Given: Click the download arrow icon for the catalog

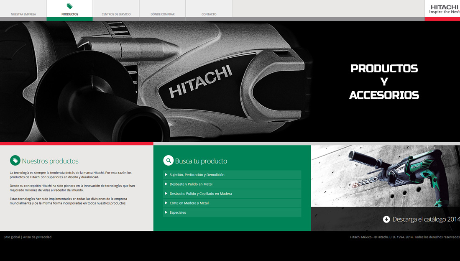Looking at the screenshot, I should click(x=386, y=219).
